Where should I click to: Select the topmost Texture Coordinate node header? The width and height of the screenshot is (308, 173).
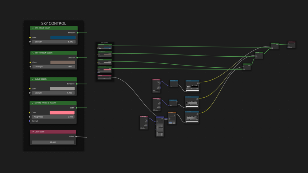tap(156, 80)
